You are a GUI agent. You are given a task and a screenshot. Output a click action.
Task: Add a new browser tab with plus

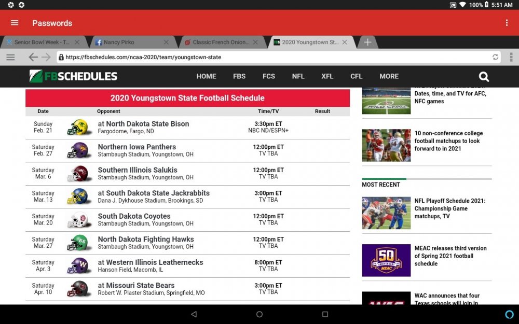click(367, 43)
